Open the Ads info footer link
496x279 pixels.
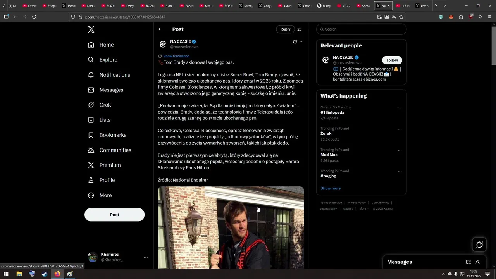(x=348, y=209)
